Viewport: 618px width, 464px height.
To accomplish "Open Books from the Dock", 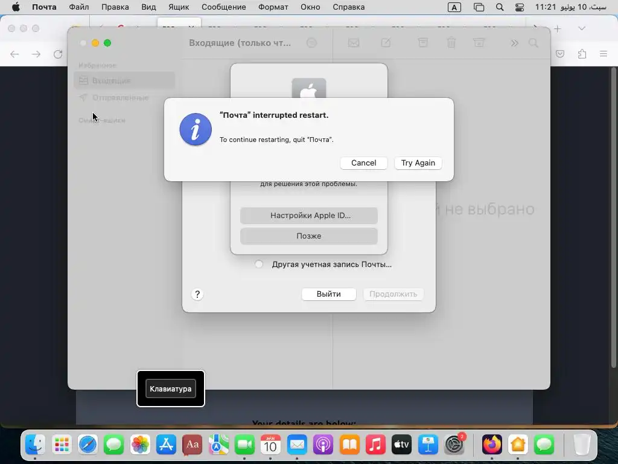I will point(349,445).
